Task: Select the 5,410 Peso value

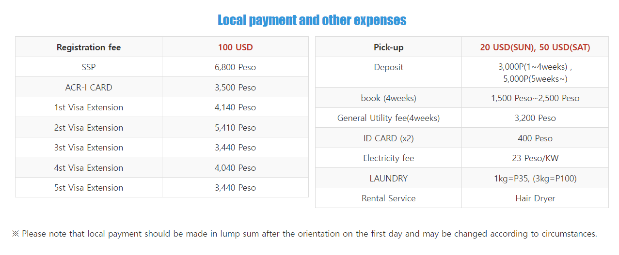Action: coord(235,128)
